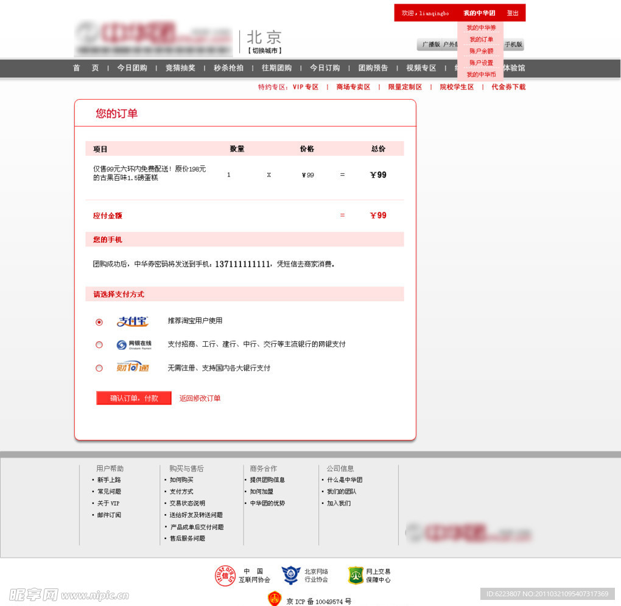The height and width of the screenshot is (606, 621).
Task: Open the 北京网络行业协会 badge
Action: 290,574
